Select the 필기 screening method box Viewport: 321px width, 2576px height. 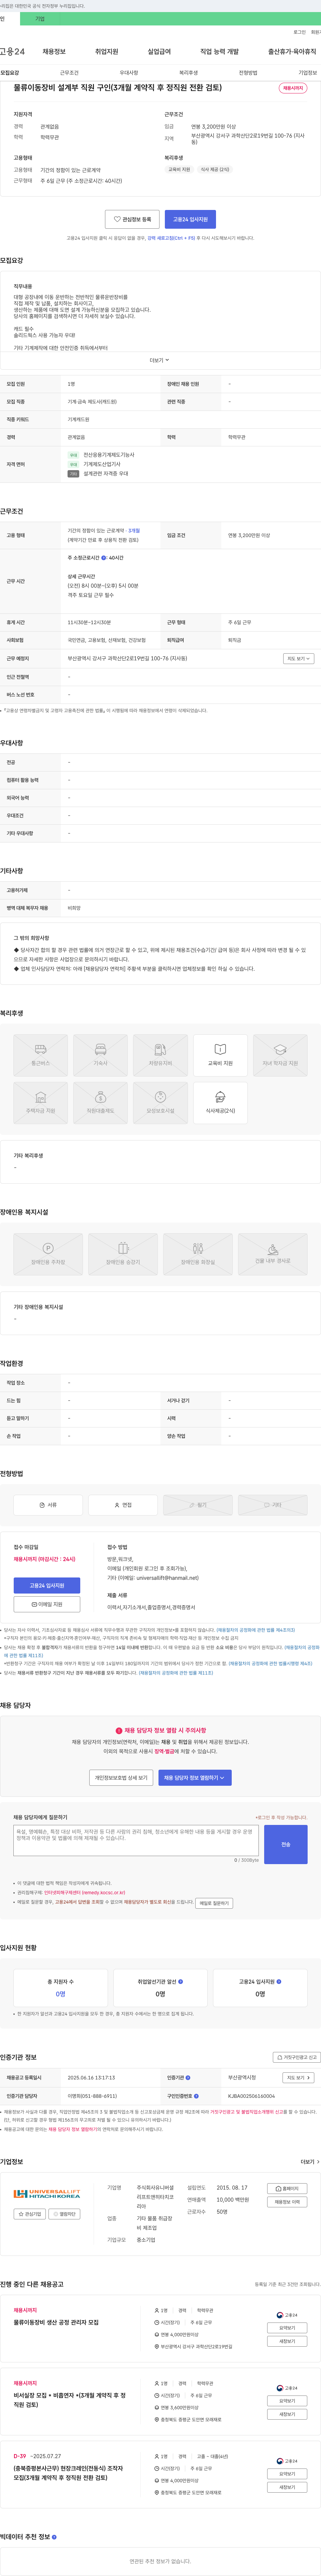pyautogui.click(x=198, y=1505)
